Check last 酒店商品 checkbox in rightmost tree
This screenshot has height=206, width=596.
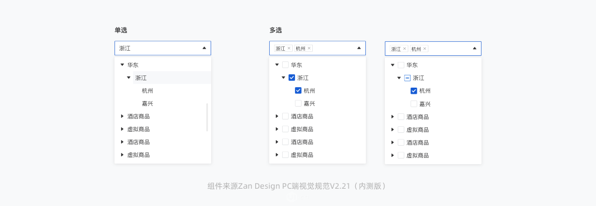(400, 142)
